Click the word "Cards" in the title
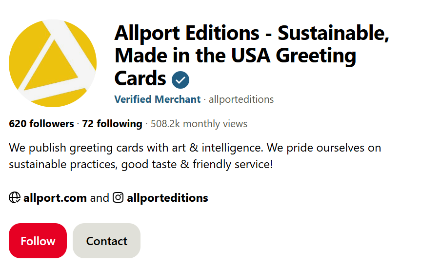The image size is (441, 269). [x=140, y=78]
